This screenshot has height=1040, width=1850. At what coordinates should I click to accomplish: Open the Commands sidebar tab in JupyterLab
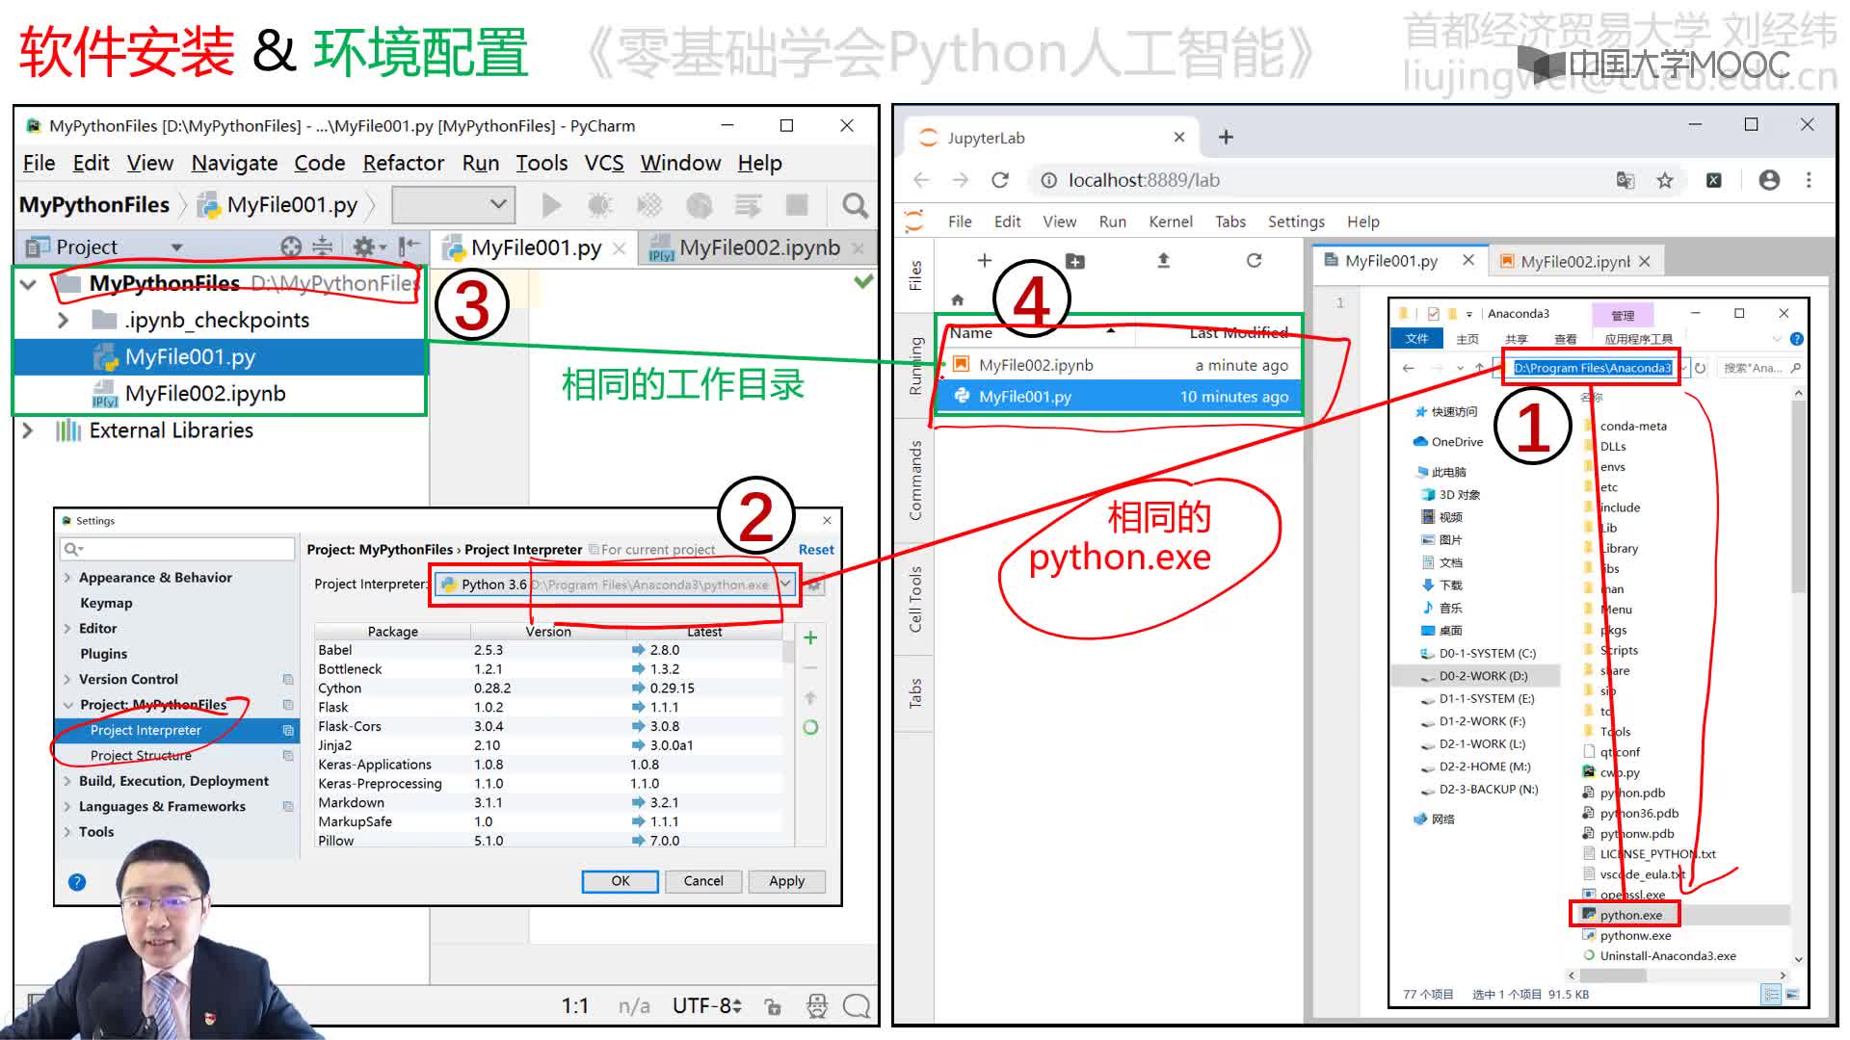pyautogui.click(x=915, y=480)
